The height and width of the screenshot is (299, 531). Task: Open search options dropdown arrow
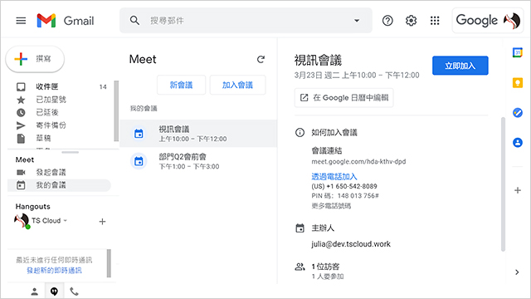[x=357, y=21]
